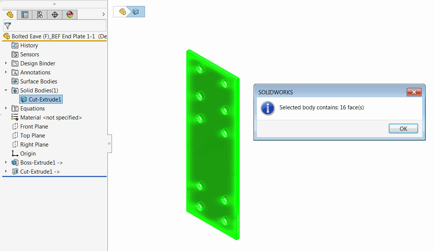This screenshot has height=251, width=435.
Task: Expand the Design Binder node
Action: click(6, 63)
